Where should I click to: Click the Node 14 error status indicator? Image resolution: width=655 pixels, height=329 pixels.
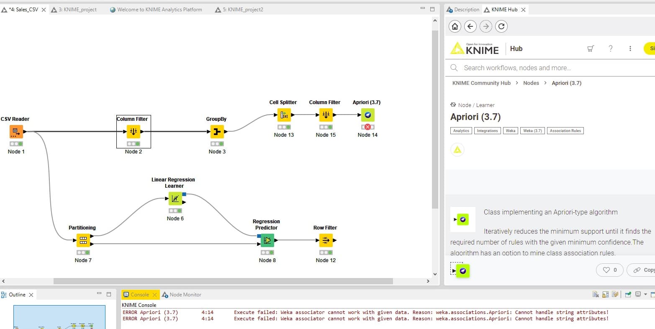[367, 127]
